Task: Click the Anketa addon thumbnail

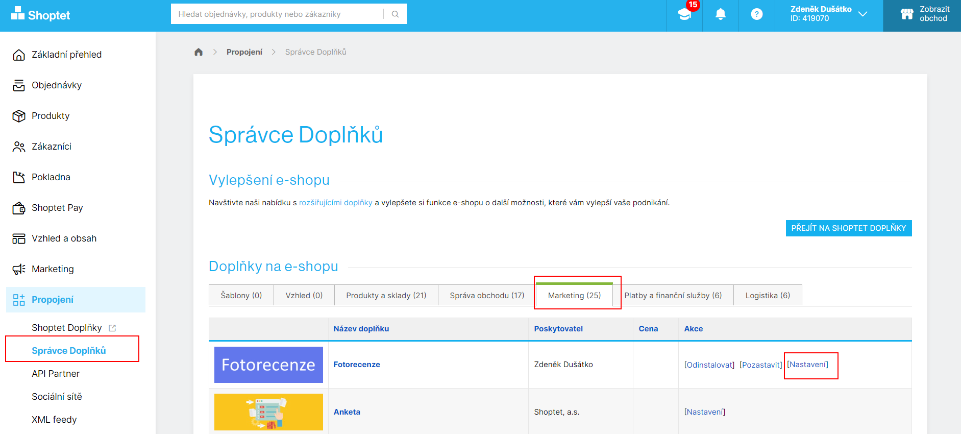Action: [268, 412]
